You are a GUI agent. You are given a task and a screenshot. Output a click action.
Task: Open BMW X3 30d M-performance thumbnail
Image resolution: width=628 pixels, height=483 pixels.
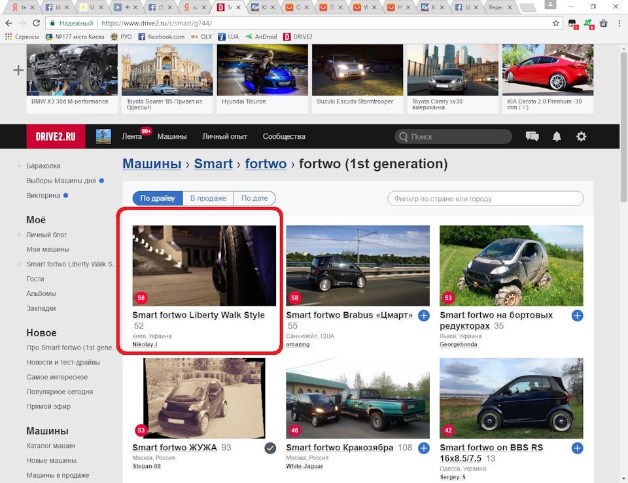pos(72,70)
